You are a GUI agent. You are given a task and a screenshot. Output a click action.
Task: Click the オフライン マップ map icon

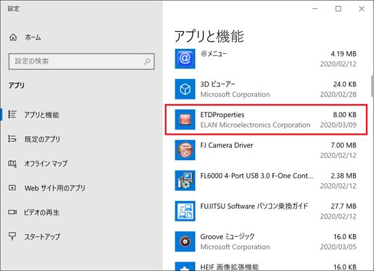[x=12, y=163]
